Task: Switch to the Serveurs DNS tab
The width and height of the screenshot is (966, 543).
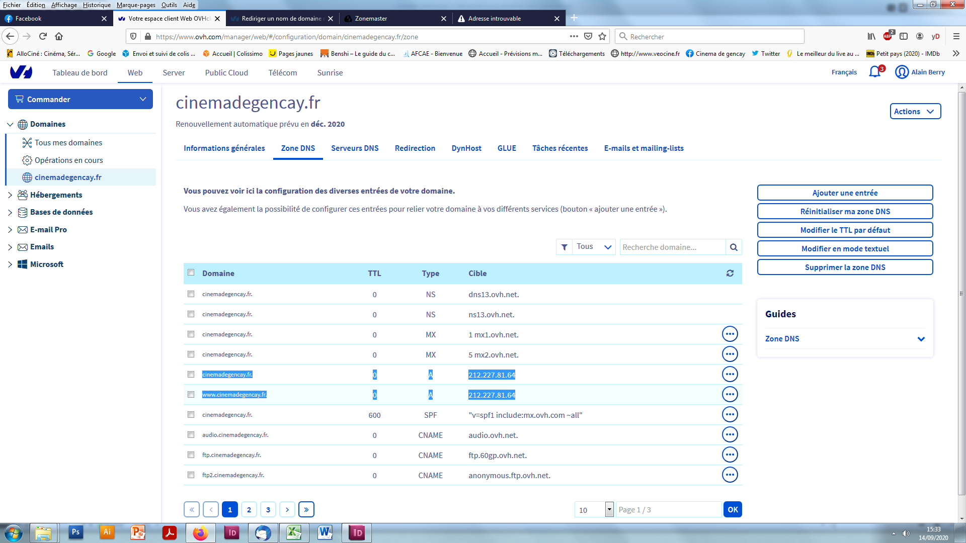Action: pyautogui.click(x=355, y=148)
